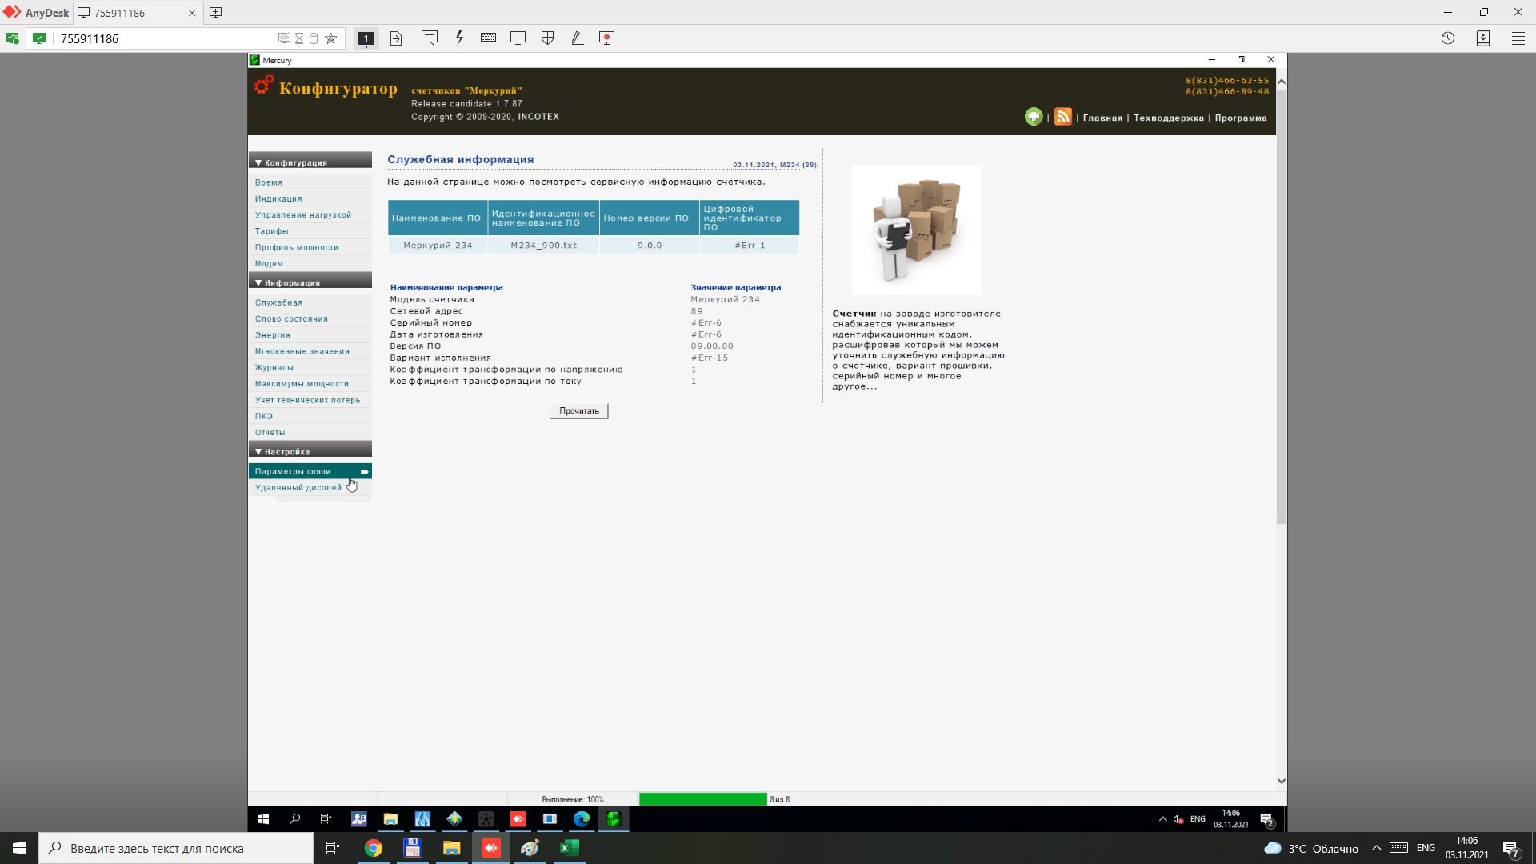Click the M234_900.txt table cell
This screenshot has height=864, width=1536.
click(x=543, y=245)
